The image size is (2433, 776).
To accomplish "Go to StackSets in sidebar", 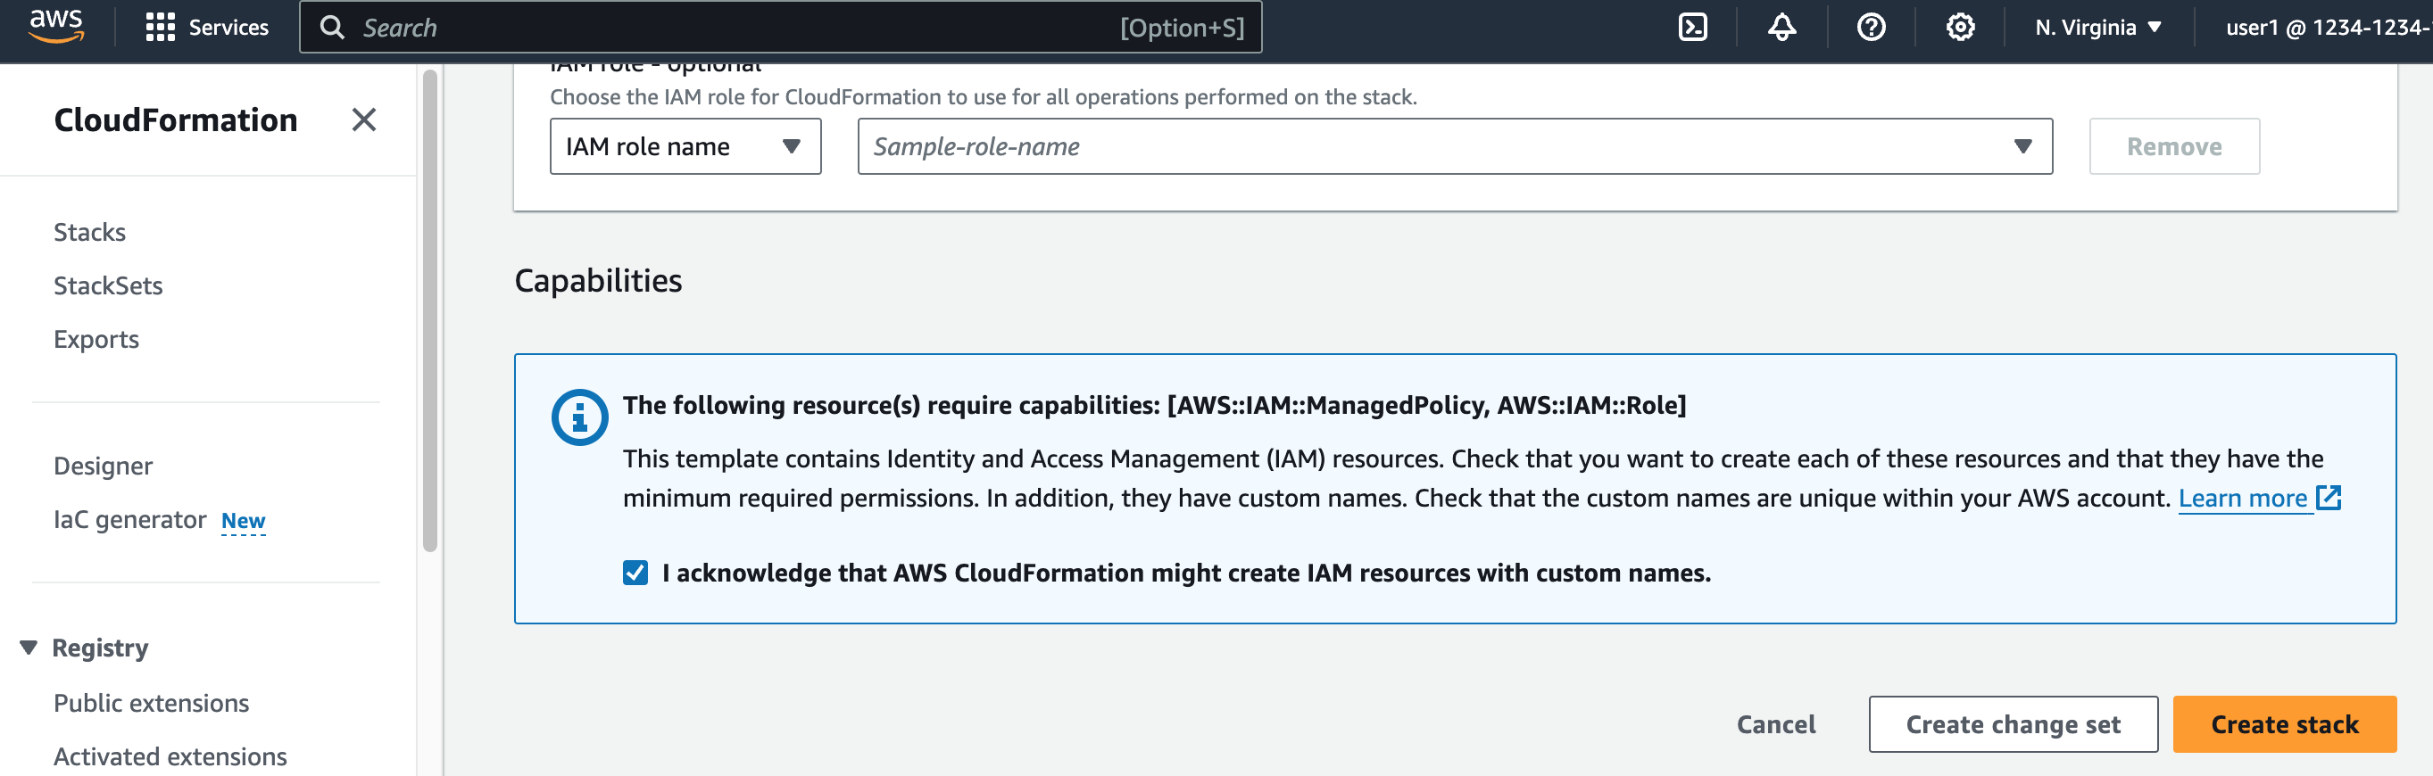I will click(108, 286).
